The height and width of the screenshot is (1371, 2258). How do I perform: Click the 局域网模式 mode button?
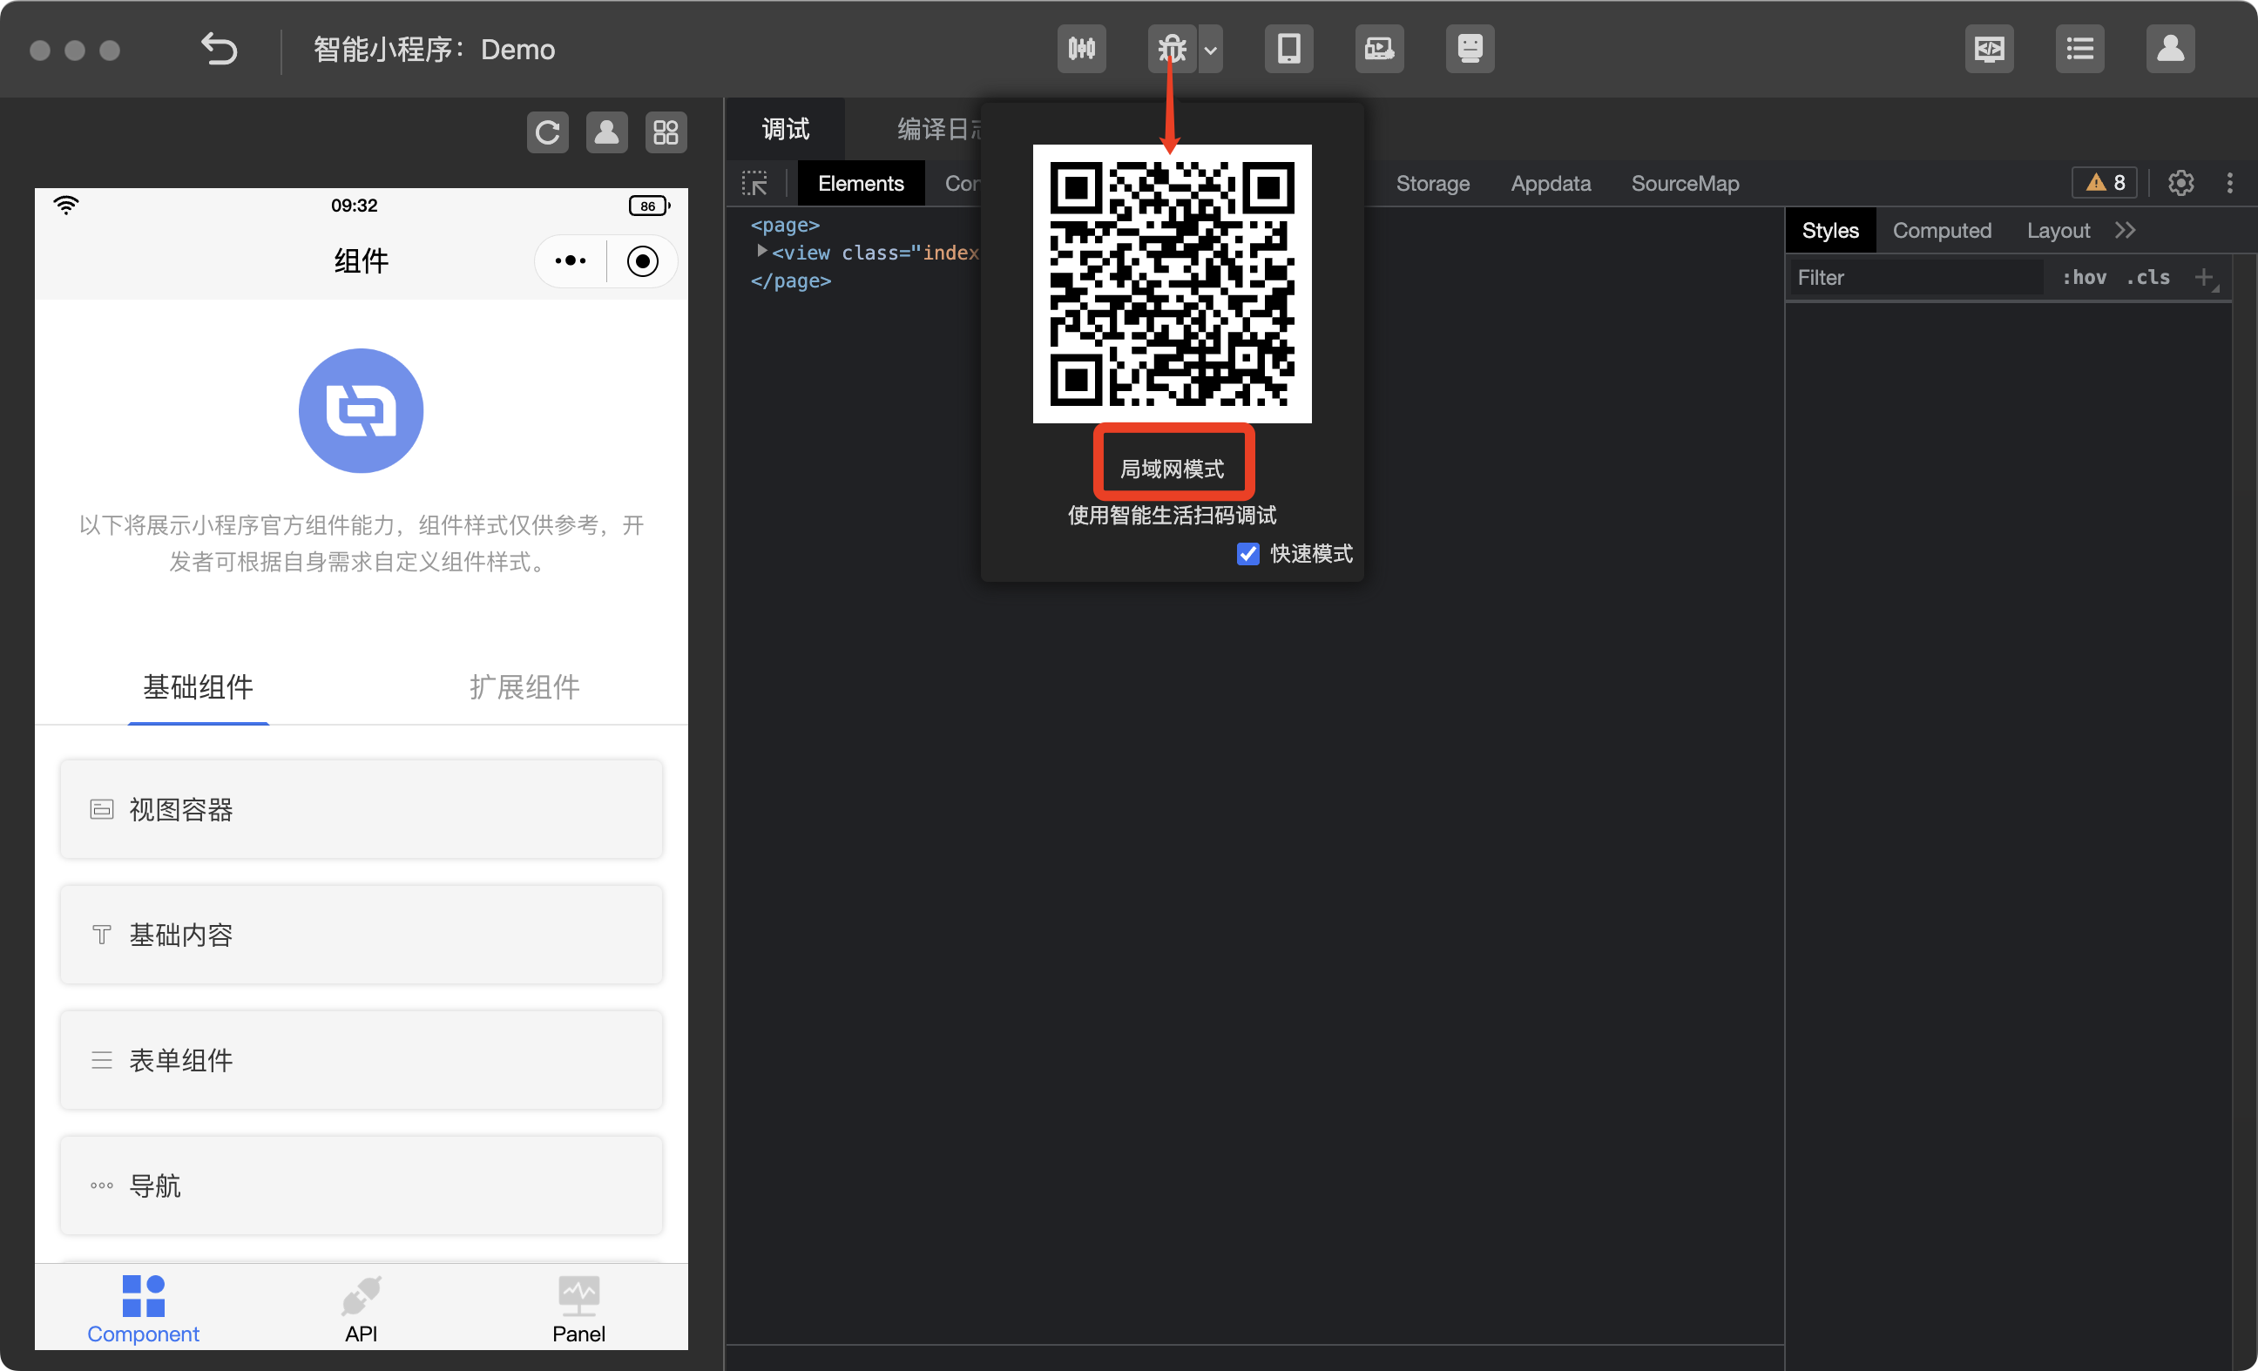(x=1172, y=469)
